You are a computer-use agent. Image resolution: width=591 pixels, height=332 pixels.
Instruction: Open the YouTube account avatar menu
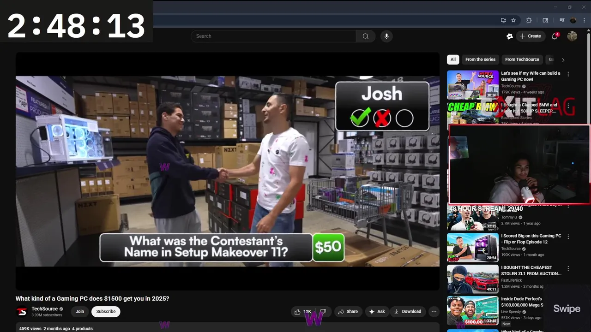(572, 36)
